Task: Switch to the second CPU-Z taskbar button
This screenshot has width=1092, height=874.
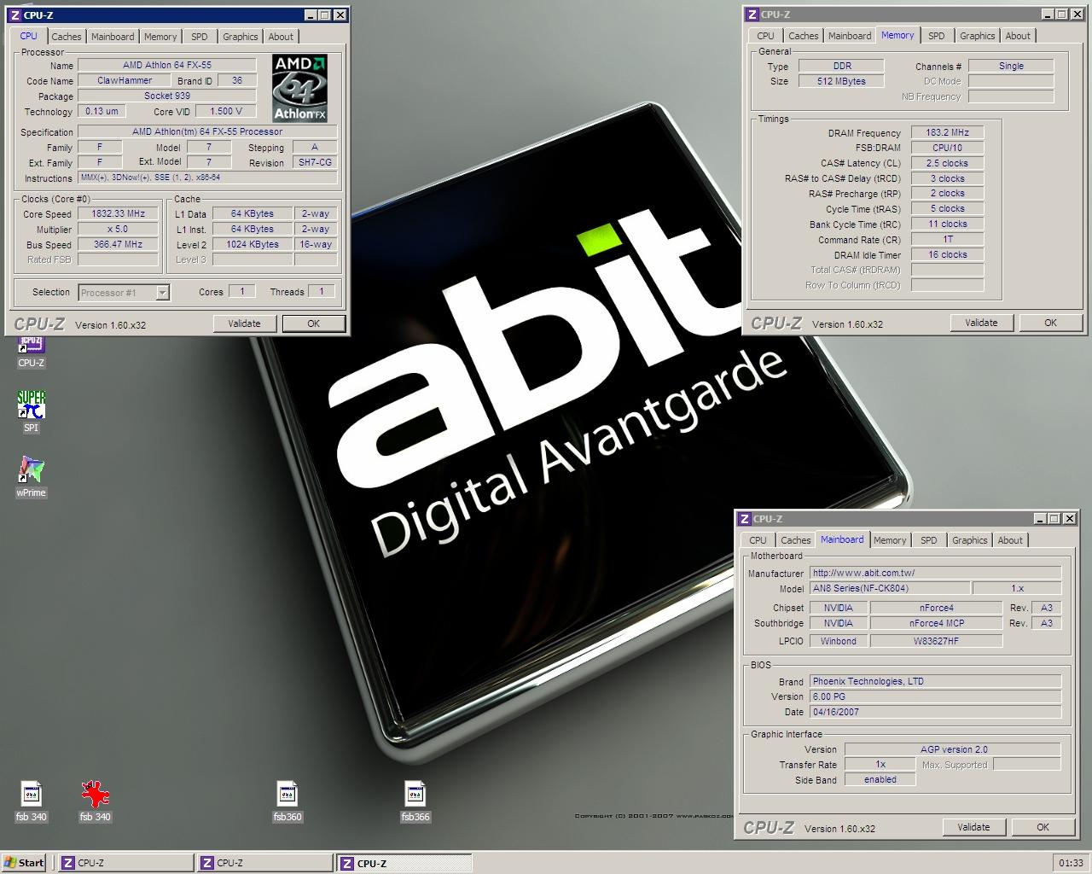Action: click(x=264, y=863)
